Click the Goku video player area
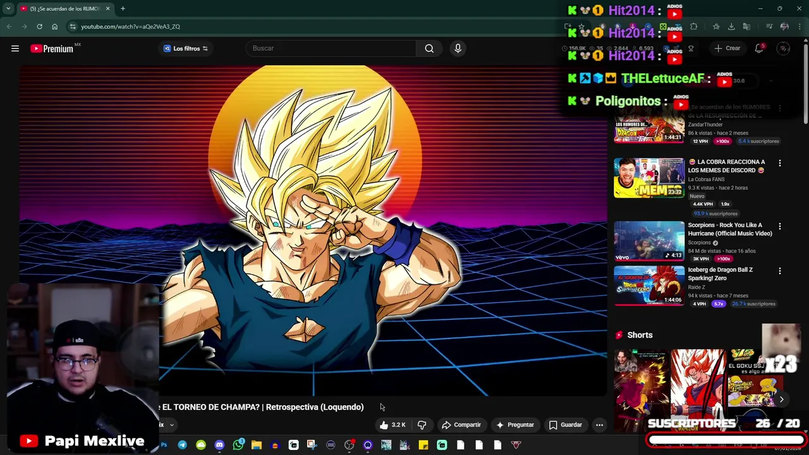Image resolution: width=809 pixels, height=455 pixels. [x=313, y=231]
